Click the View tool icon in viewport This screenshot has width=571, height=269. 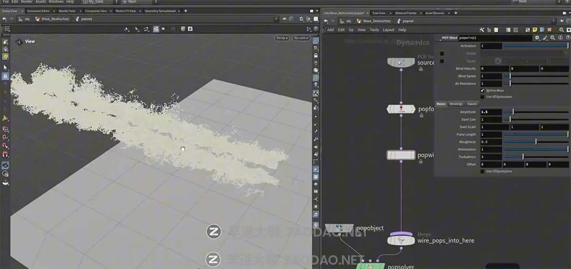tap(19, 42)
